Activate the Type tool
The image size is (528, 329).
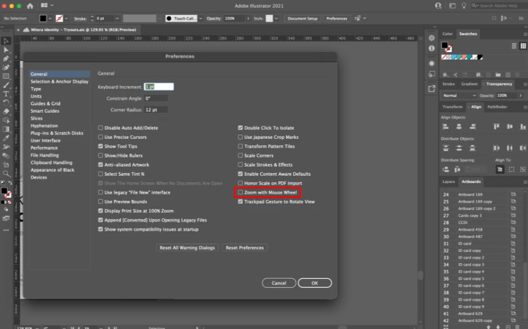pyautogui.click(x=6, y=94)
